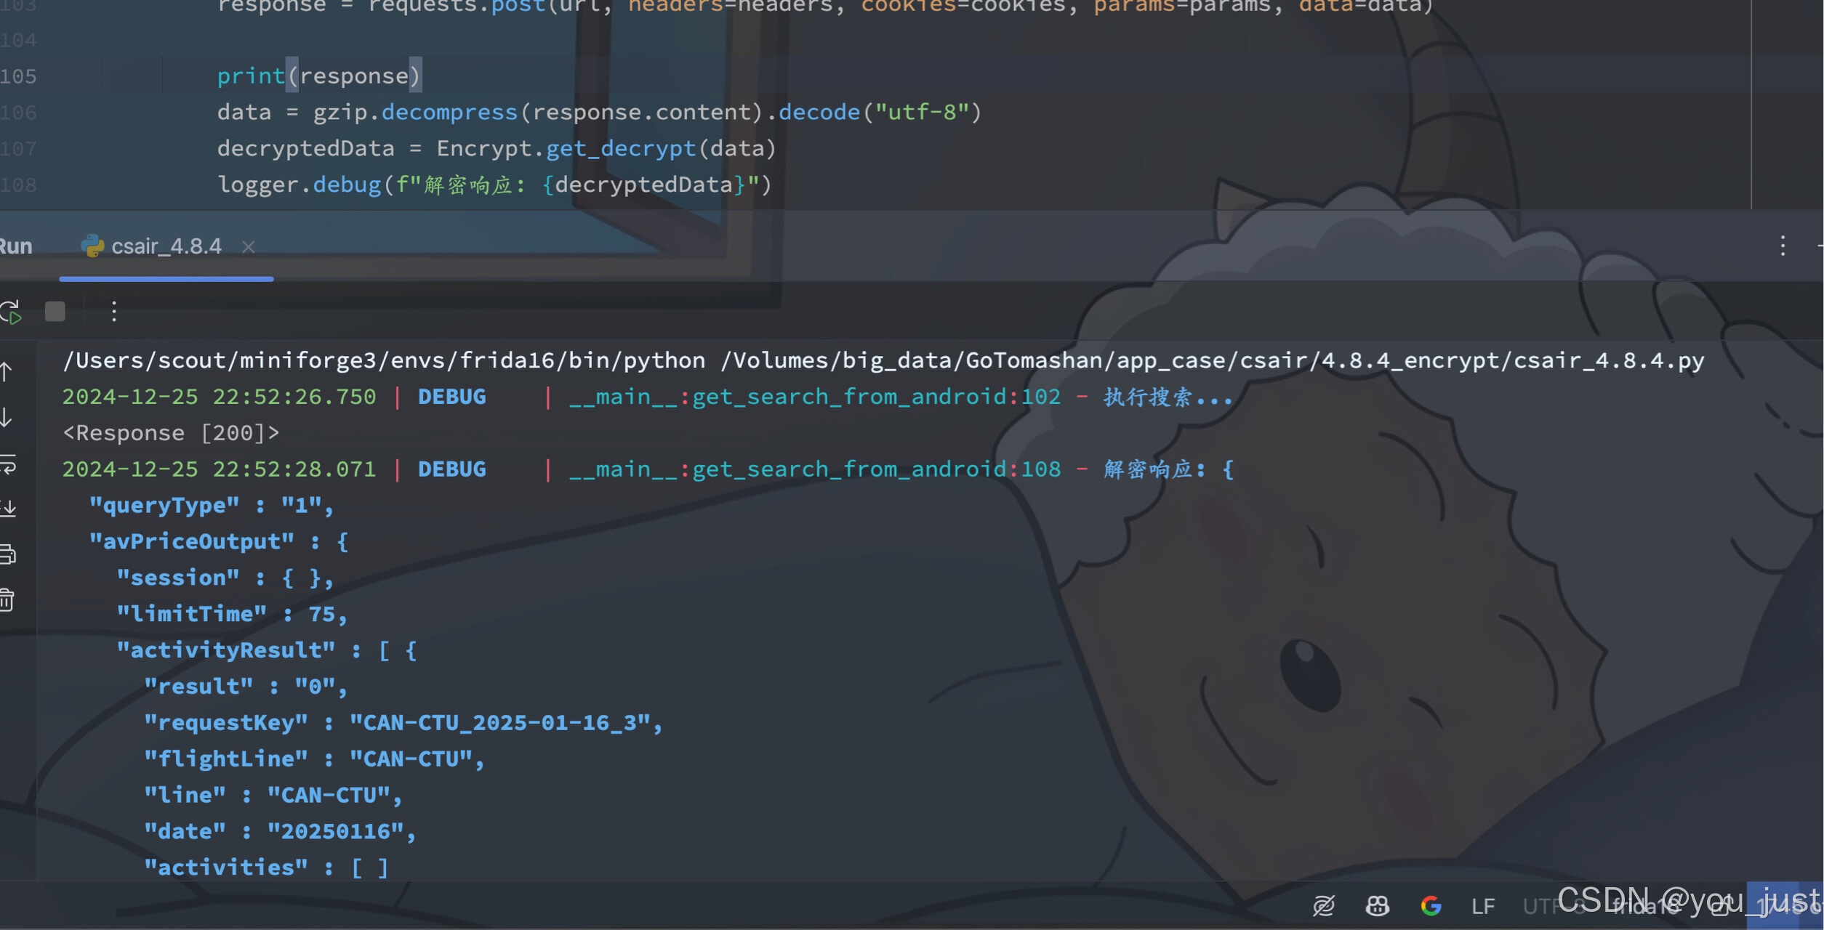1824x930 pixels.
Task: Toggle soft-wrap in the console
Action: (7, 464)
